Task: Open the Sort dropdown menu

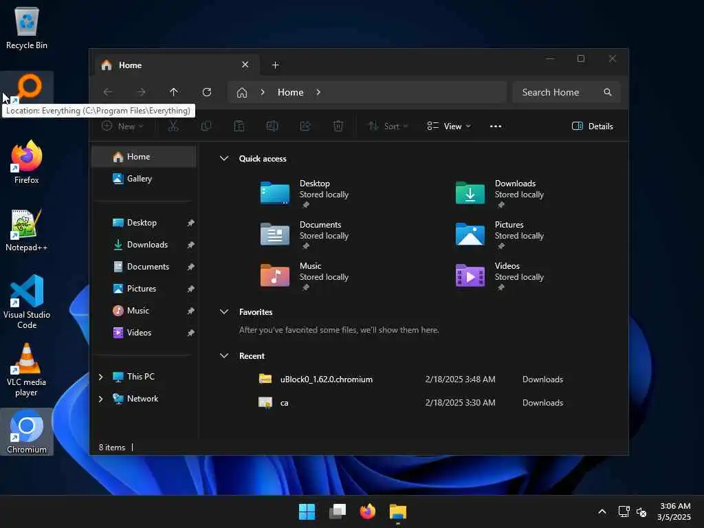Action: click(x=388, y=126)
